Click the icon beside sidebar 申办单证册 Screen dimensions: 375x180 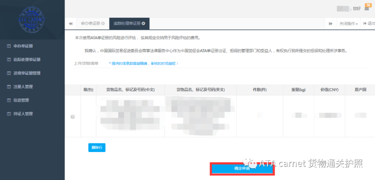click(9, 46)
